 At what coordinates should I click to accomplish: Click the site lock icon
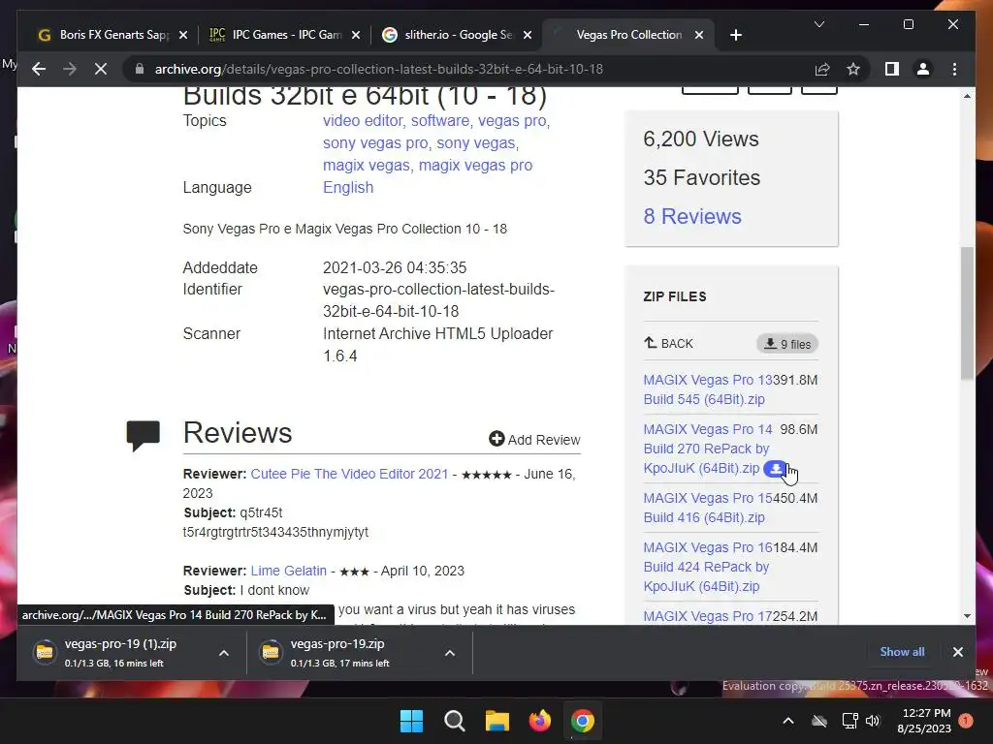pos(140,69)
